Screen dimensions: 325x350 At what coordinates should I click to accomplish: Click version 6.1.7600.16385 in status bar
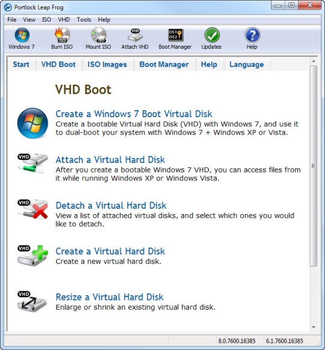pyautogui.click(x=285, y=341)
